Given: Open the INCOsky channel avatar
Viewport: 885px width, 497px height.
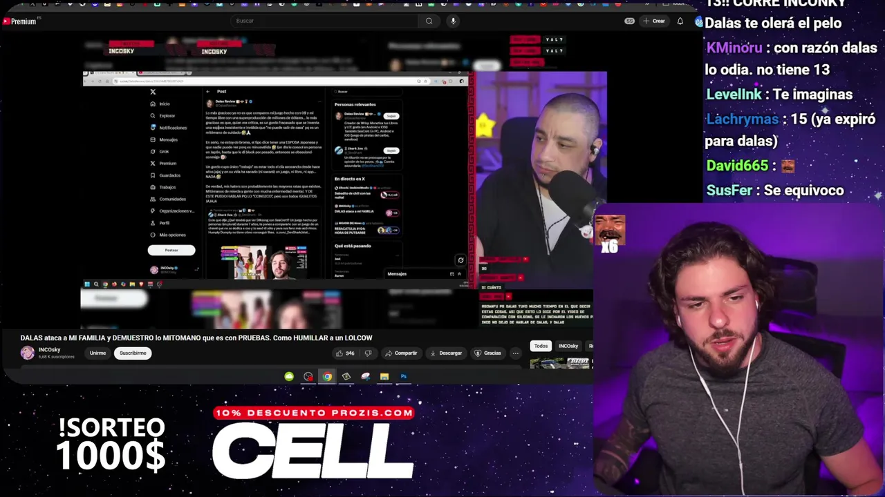Looking at the screenshot, I should [x=27, y=353].
